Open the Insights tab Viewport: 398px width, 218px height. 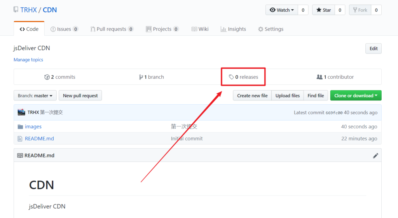pos(233,29)
